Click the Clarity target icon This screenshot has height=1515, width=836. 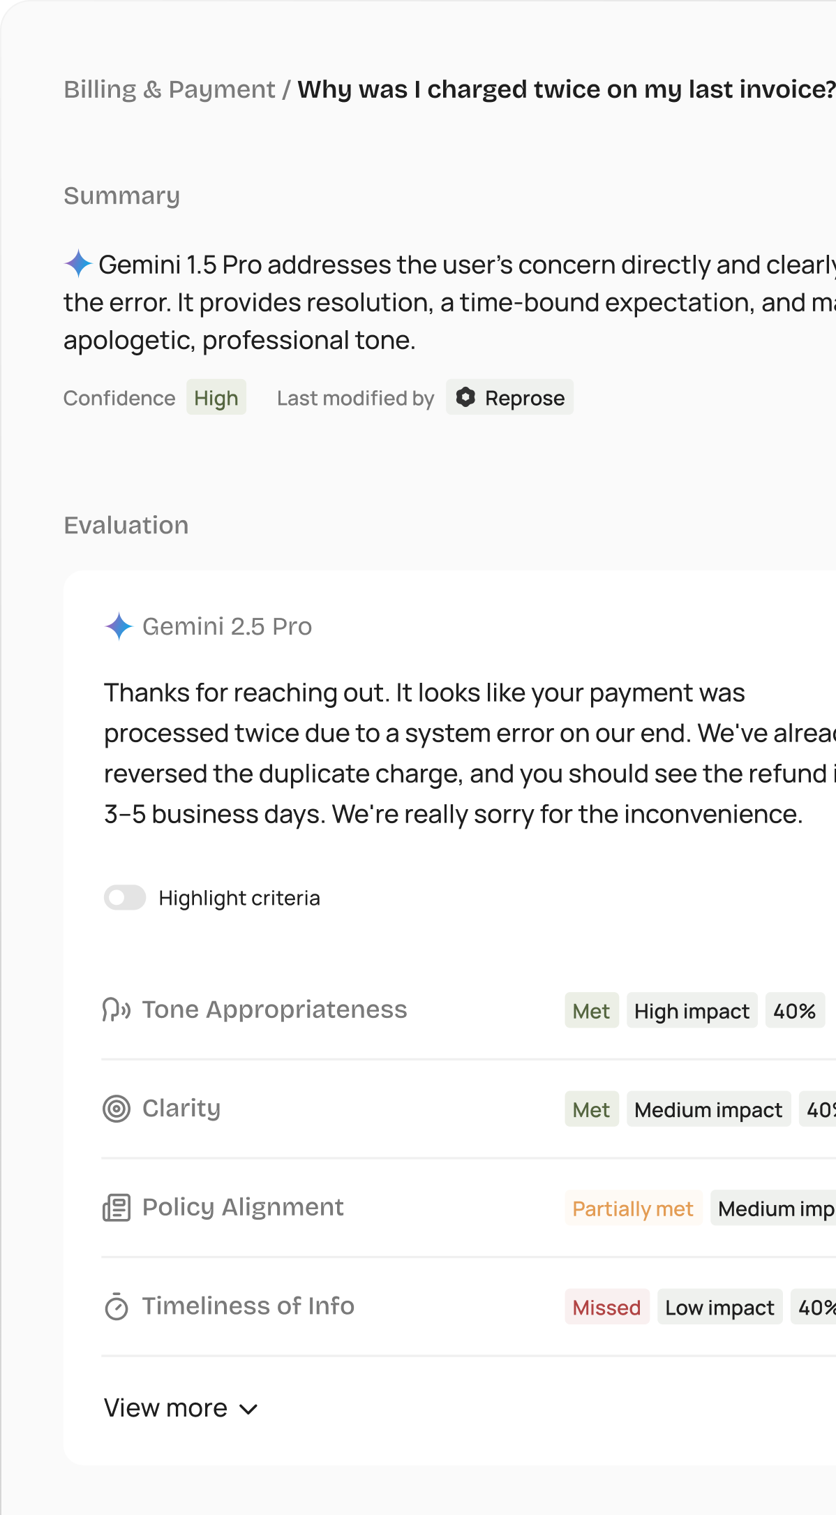(x=117, y=1109)
